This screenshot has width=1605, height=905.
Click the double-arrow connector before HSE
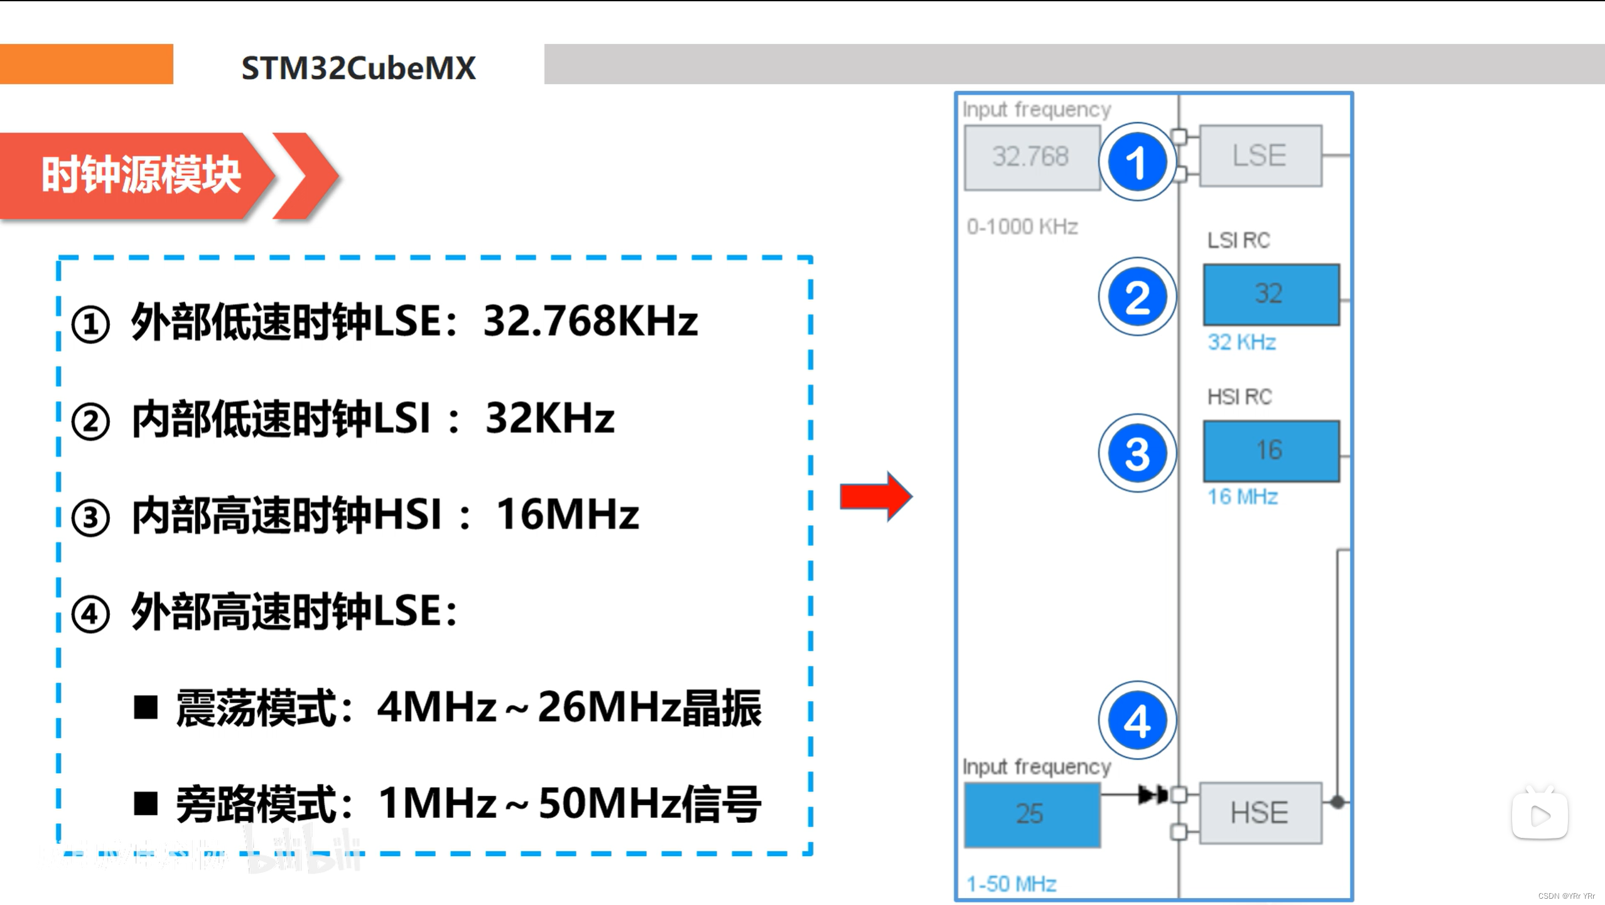[x=1153, y=795]
